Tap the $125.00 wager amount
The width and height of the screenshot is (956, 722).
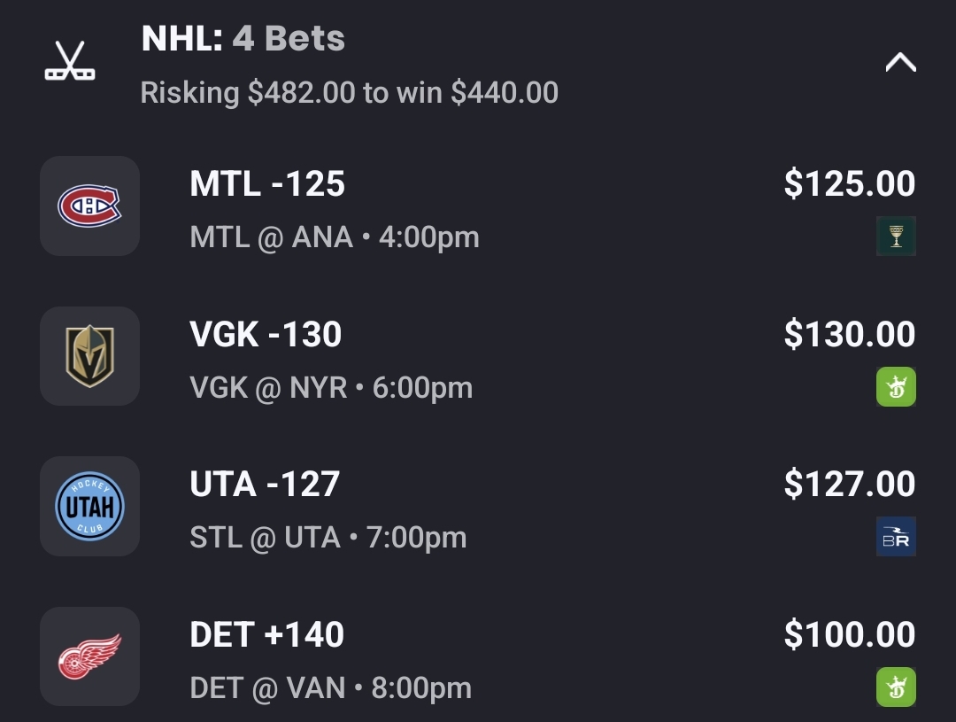(x=849, y=184)
